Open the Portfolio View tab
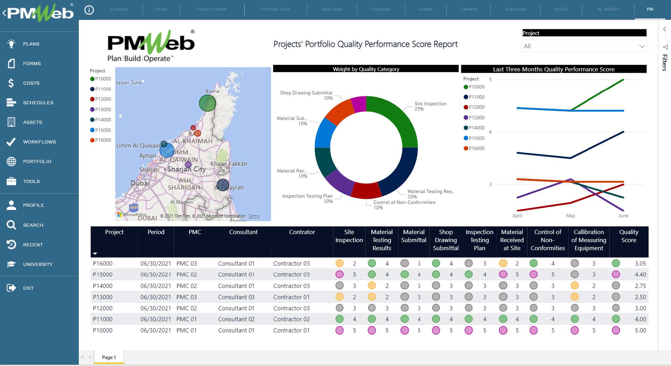Viewport: 671px width, 366px height. (276, 9)
